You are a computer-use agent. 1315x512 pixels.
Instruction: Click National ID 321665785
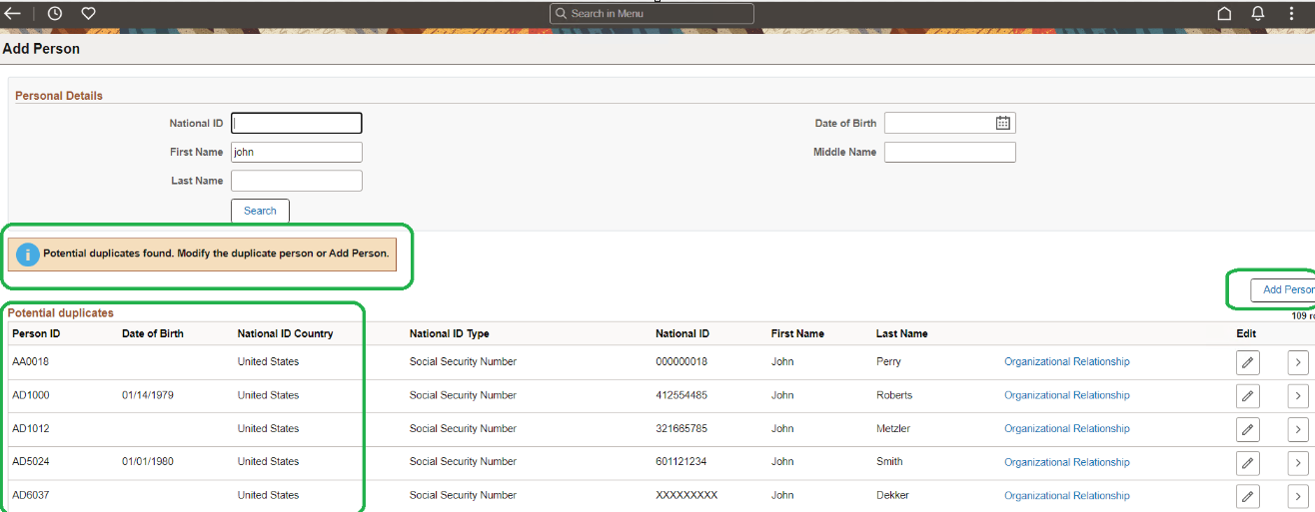click(x=681, y=428)
